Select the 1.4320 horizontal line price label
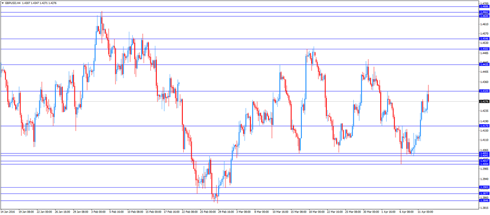The width and height of the screenshot is (490, 215). click(x=485, y=91)
